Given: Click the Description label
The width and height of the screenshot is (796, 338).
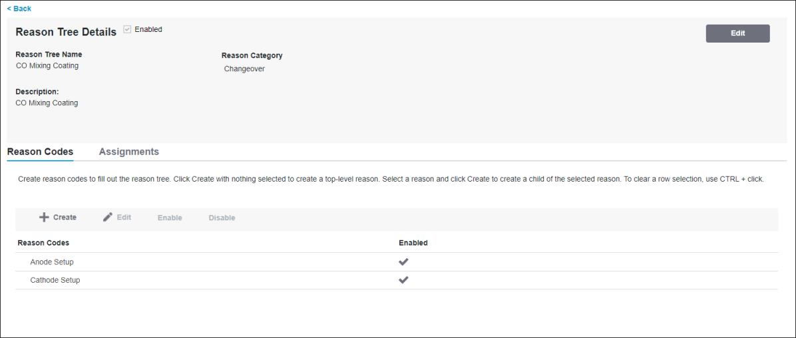Looking at the screenshot, I should click(x=37, y=92).
